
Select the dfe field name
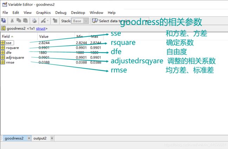[9, 53]
